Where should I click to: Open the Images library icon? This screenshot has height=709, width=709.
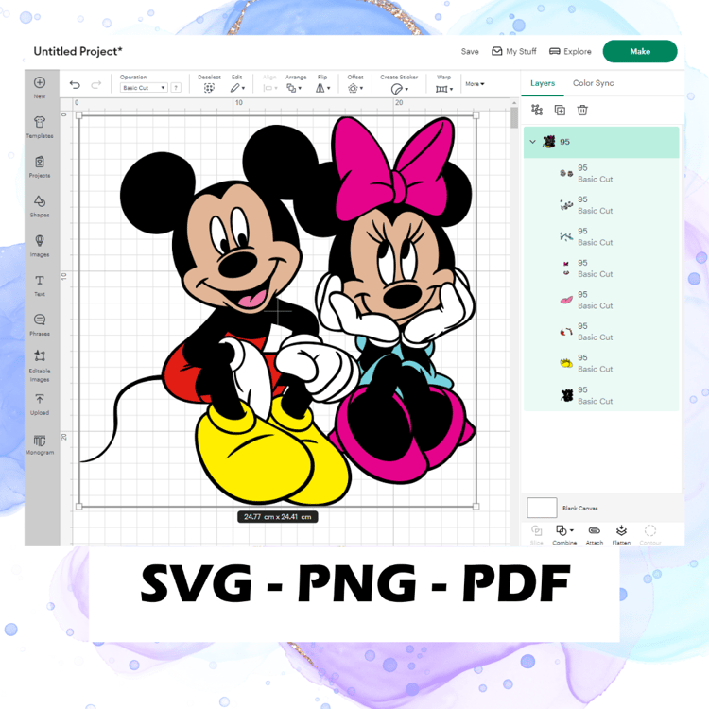pos(40,246)
